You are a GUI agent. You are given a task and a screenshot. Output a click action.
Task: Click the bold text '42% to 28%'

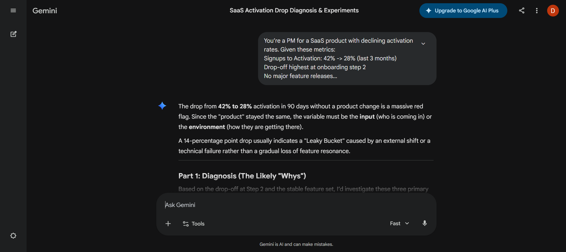tap(235, 106)
